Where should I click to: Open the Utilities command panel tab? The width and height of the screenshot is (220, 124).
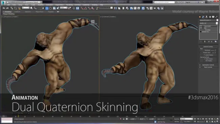point(217,17)
